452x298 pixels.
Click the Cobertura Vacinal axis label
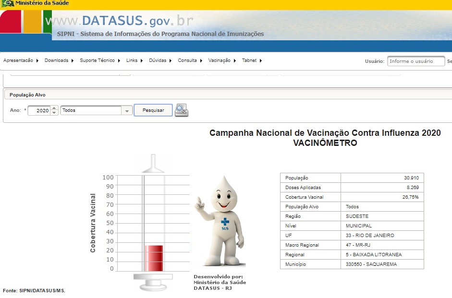tap(93, 223)
